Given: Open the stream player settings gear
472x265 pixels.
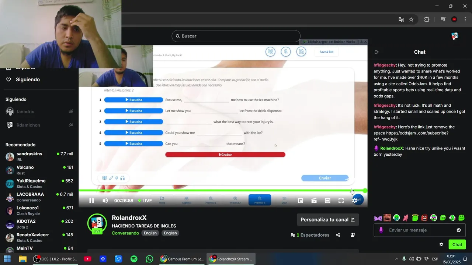Looking at the screenshot, I should (x=354, y=201).
